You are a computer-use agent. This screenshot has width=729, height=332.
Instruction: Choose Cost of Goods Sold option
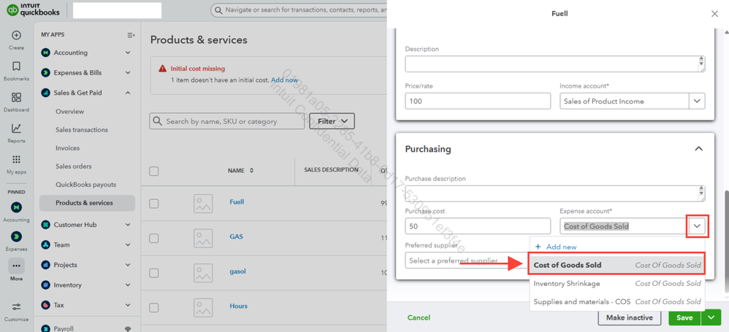click(617, 265)
